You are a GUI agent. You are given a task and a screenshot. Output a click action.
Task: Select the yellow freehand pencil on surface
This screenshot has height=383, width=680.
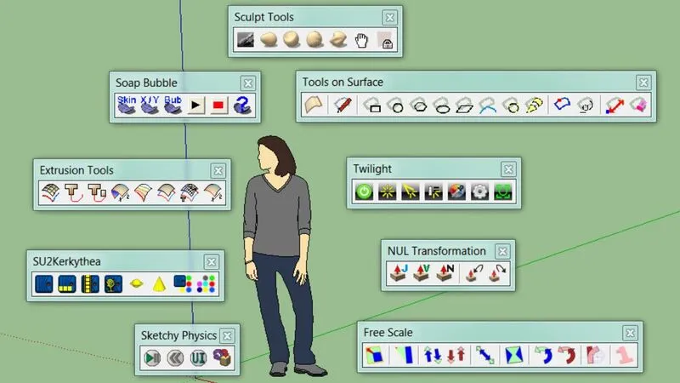534,105
